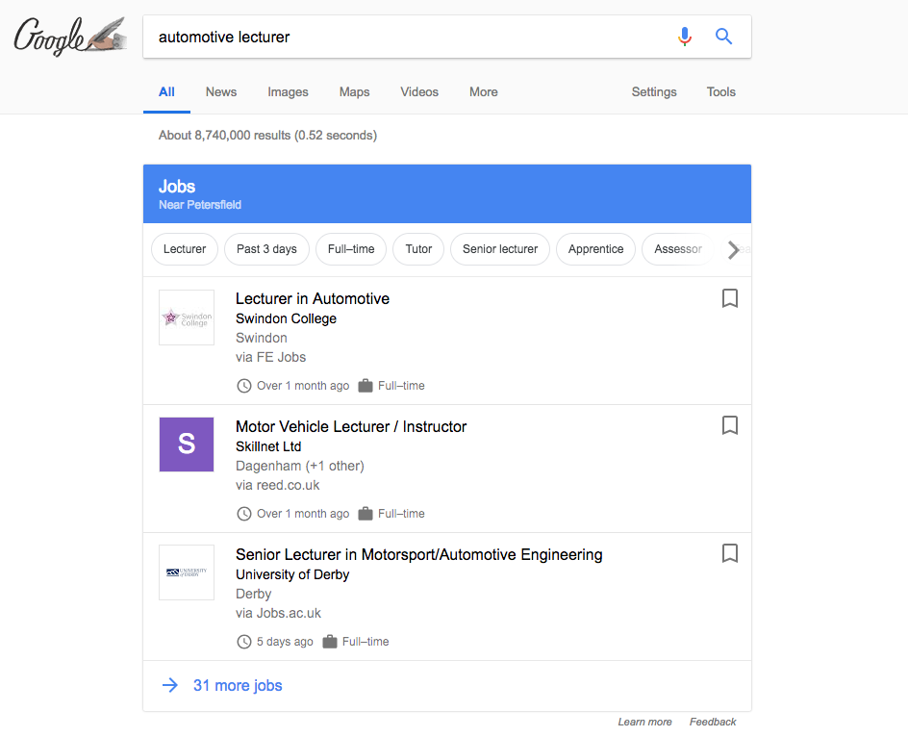Click the University of Derby logo
This screenshot has height=737, width=908.
(x=187, y=572)
